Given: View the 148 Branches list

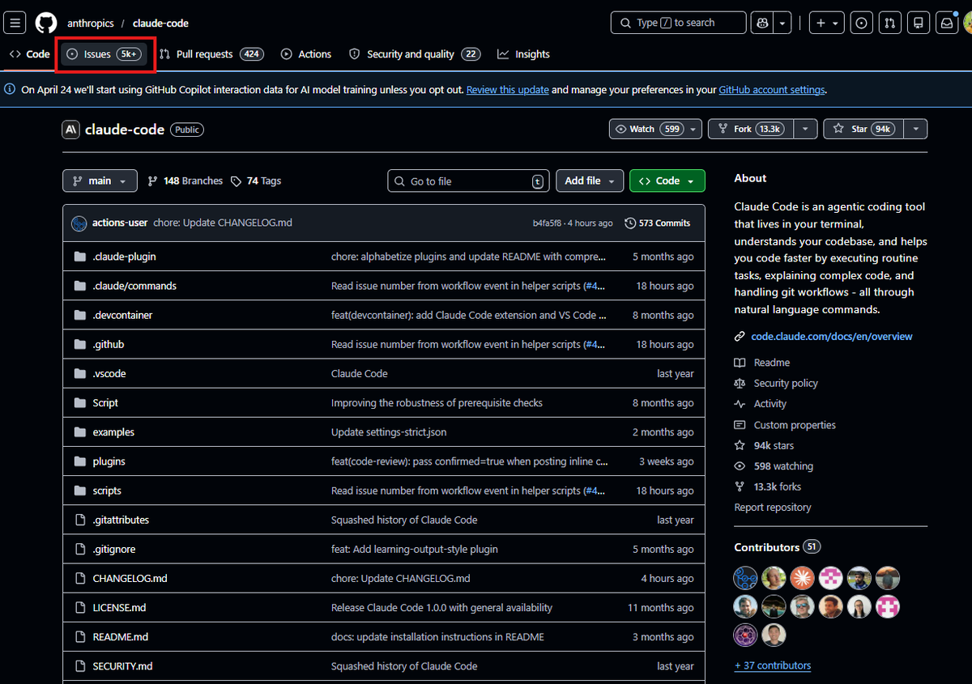Looking at the screenshot, I should [185, 181].
